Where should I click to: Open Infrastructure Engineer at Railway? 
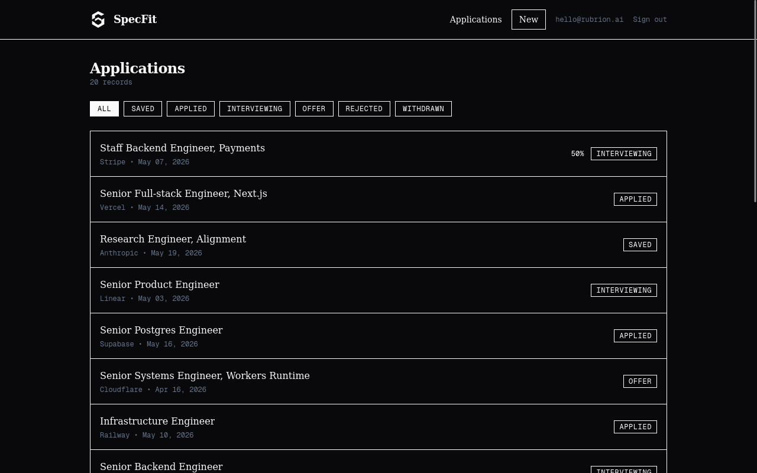378,427
